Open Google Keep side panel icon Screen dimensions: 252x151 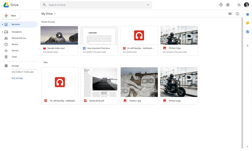tap(247, 23)
